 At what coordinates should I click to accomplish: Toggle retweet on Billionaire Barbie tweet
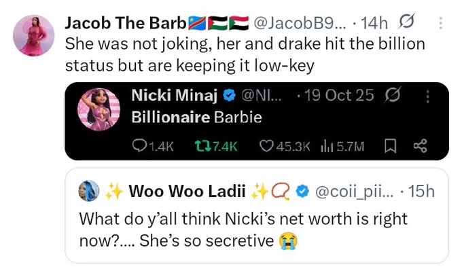[216, 146]
